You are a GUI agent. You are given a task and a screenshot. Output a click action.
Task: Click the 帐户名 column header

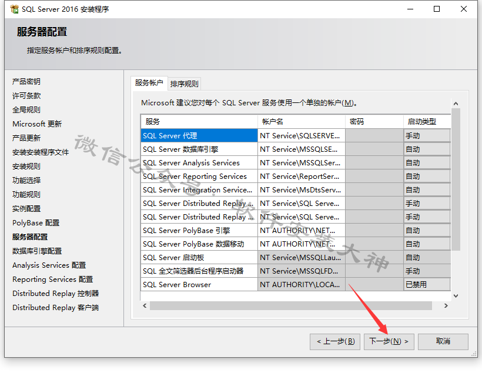tap(301, 122)
